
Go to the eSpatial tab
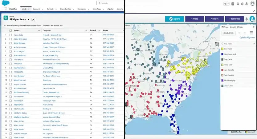click(x=110, y=9)
